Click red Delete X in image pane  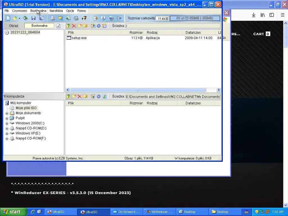click(x=74, y=26)
